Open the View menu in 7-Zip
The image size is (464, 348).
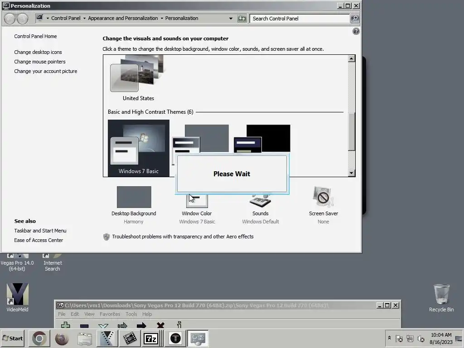(89, 314)
